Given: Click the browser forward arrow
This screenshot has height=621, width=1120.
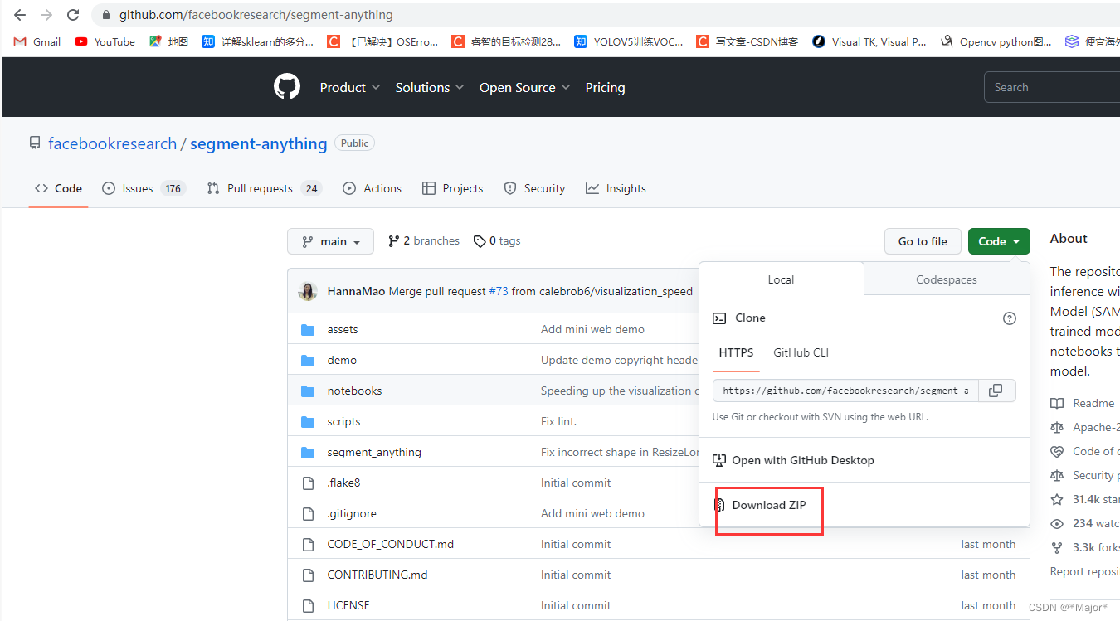Looking at the screenshot, I should tap(46, 15).
